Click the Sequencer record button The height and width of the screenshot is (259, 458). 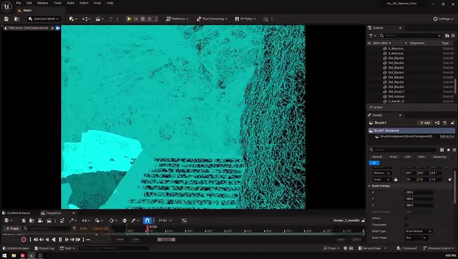click(x=23, y=240)
